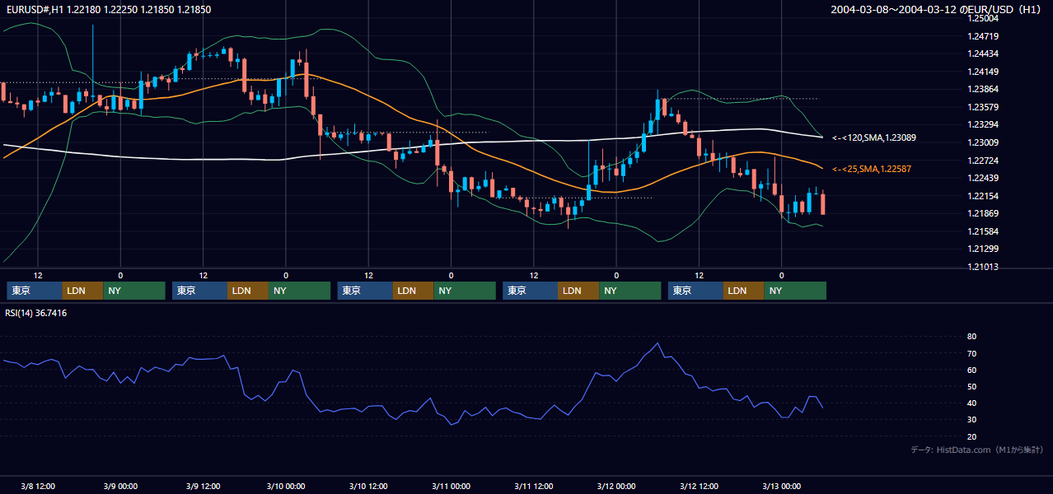Click price axis label 1.24149
This screenshot has height=494, width=1053.
[984, 72]
